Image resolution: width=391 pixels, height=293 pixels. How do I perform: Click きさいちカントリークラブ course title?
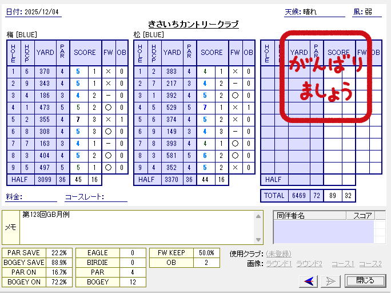tap(193, 24)
